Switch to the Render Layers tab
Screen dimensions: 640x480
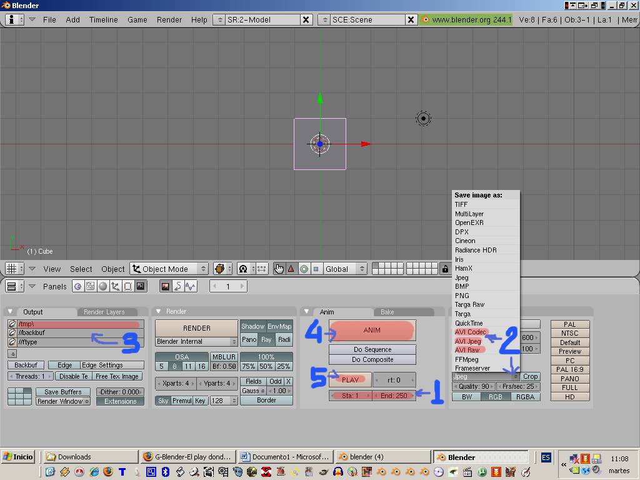pos(104,312)
